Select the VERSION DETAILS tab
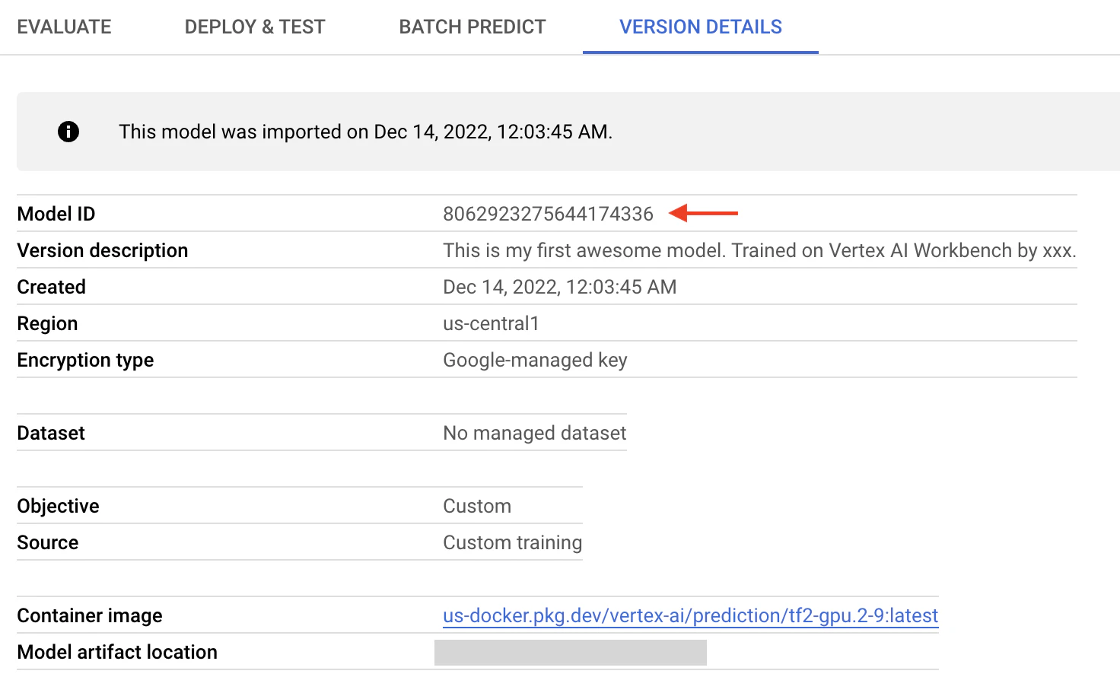1120x677 pixels. point(701,27)
